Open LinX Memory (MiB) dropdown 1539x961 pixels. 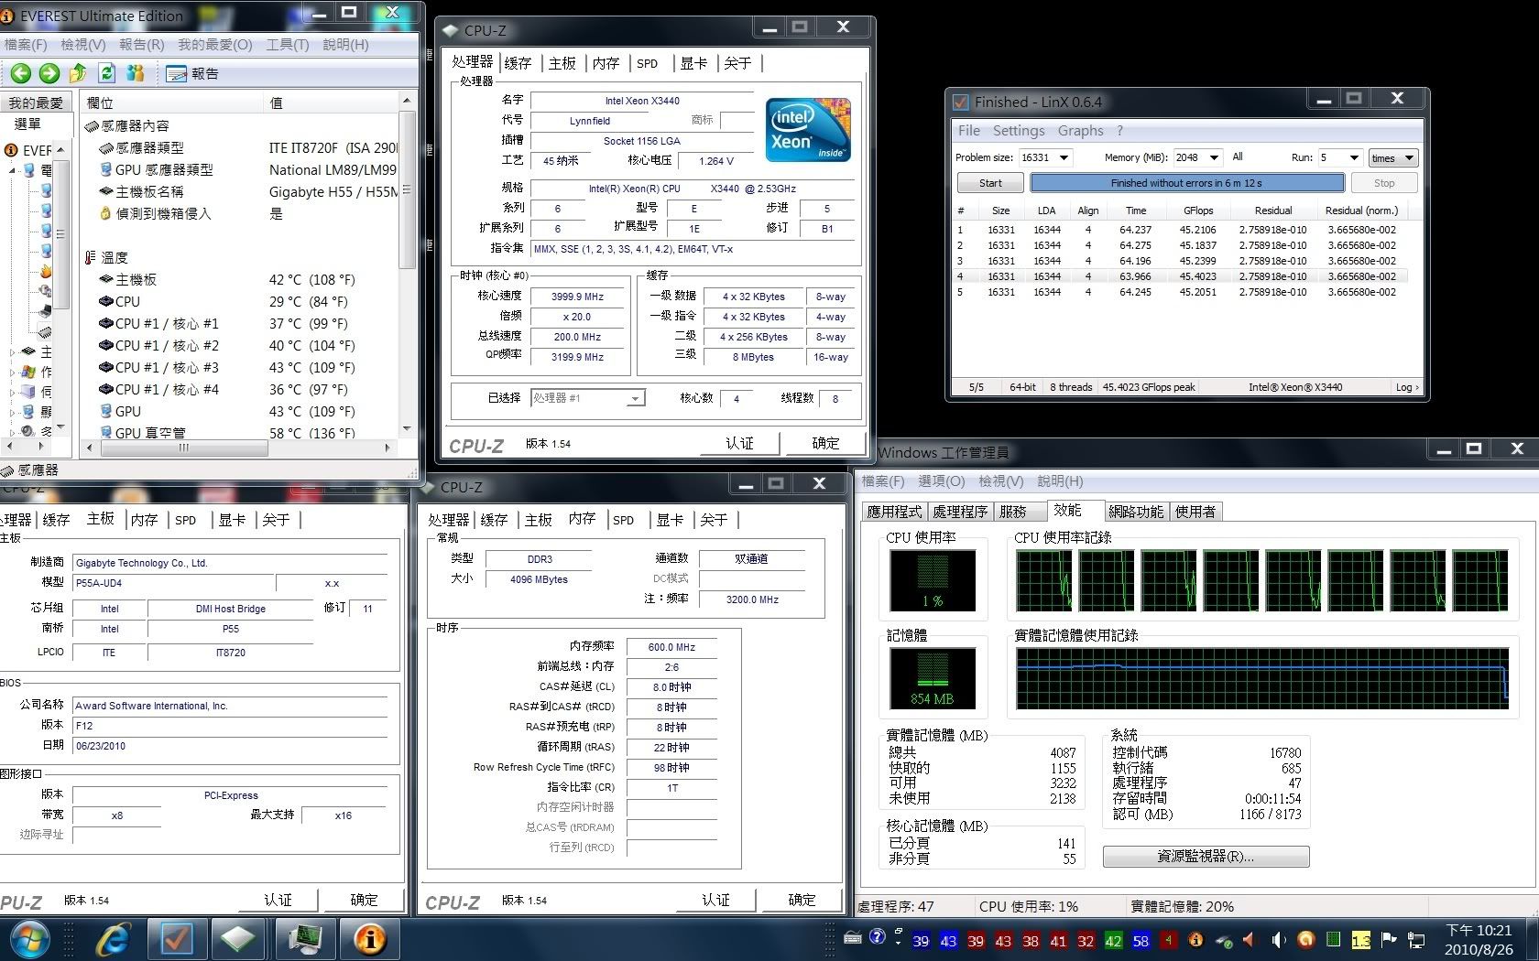1215,157
